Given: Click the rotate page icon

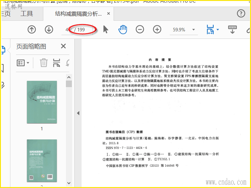Looking at the screenshot, I should click(x=67, y=63).
